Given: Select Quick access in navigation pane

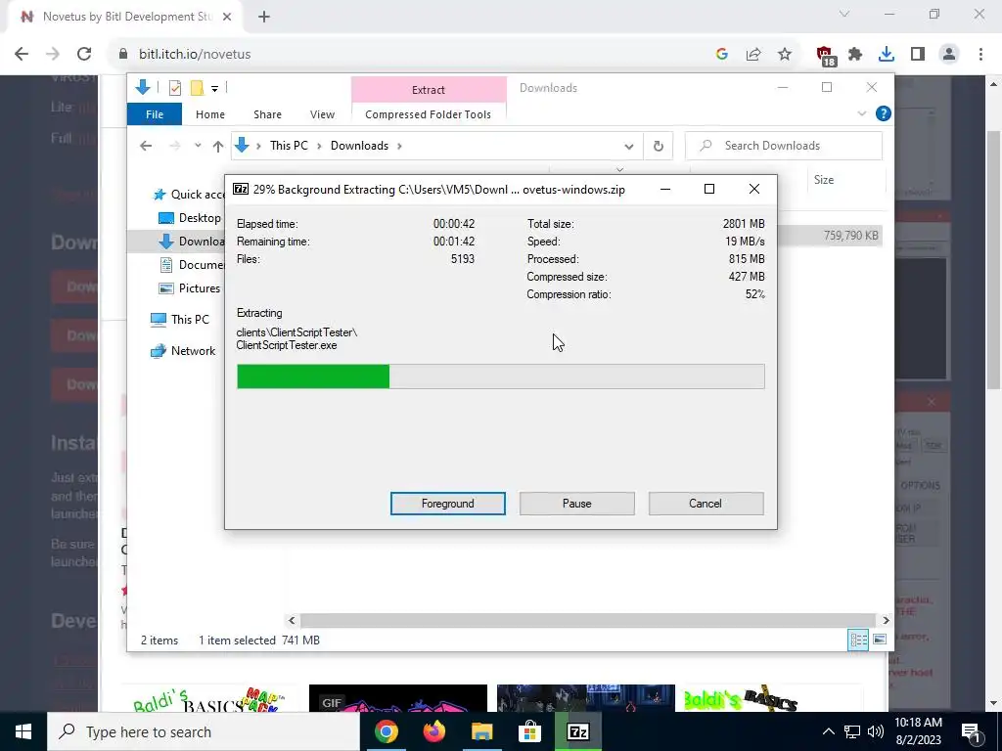Looking at the screenshot, I should tap(187, 195).
